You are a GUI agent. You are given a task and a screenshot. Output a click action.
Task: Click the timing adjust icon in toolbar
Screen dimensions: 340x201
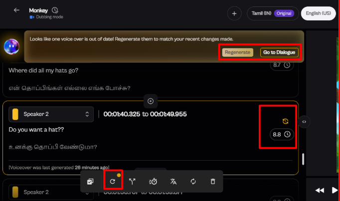[153, 182]
